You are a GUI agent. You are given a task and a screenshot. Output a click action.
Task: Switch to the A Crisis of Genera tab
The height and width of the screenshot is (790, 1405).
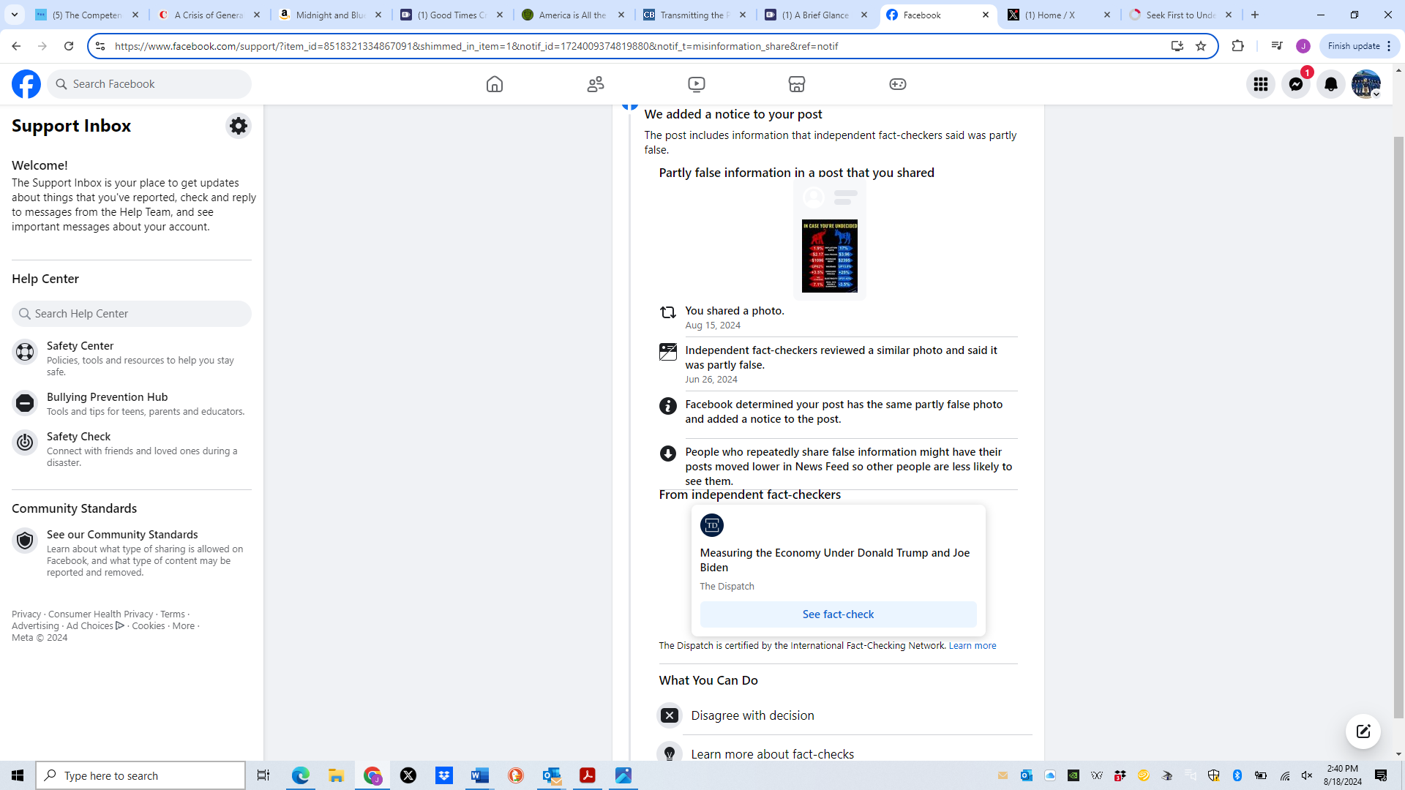(x=209, y=15)
